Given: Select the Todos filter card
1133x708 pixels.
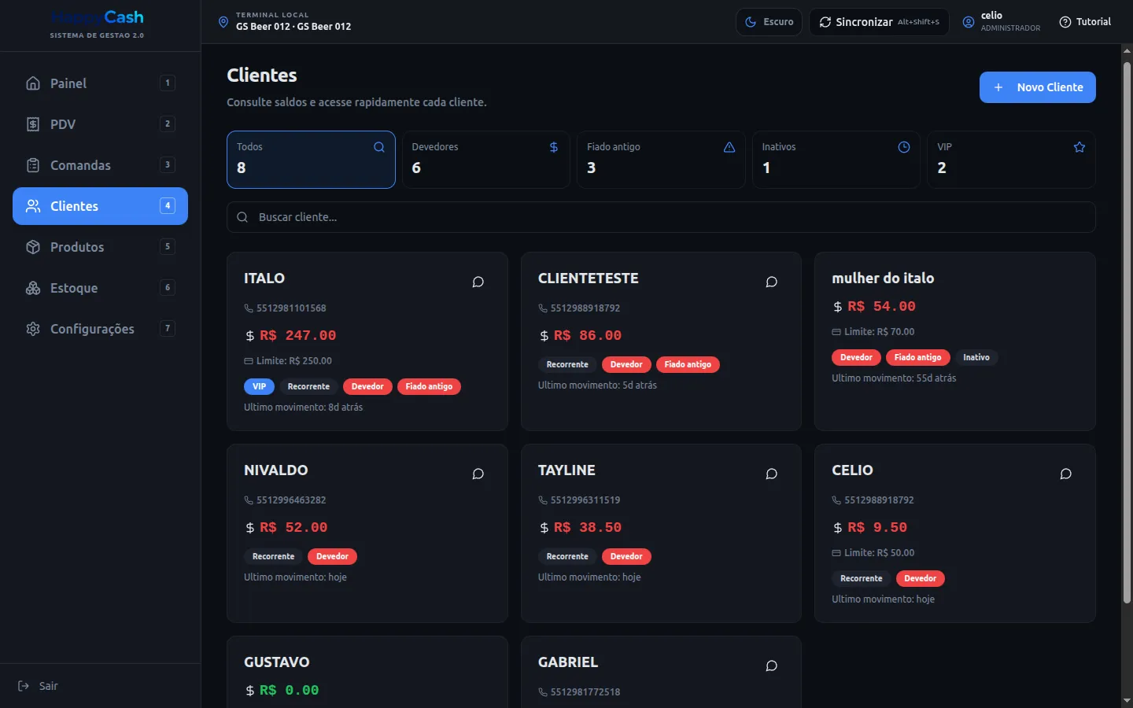Looking at the screenshot, I should pyautogui.click(x=311, y=160).
